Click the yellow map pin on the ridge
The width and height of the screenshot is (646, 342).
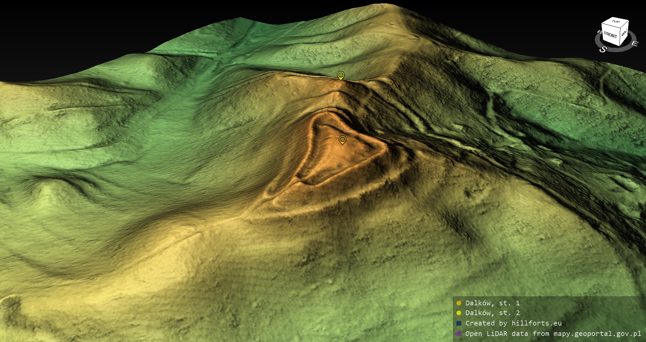pyautogui.click(x=341, y=75)
